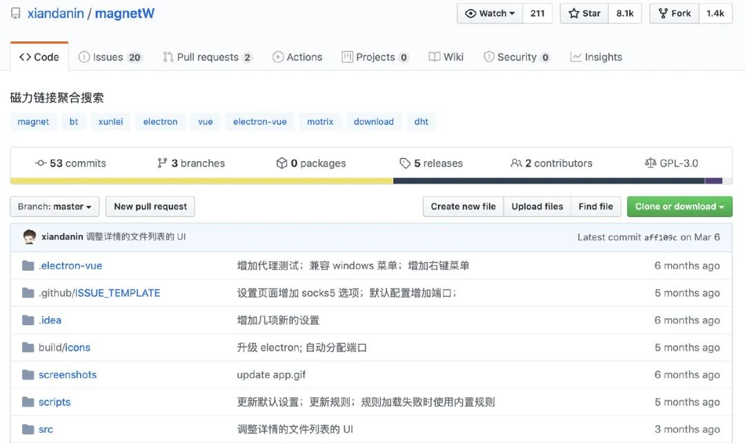This screenshot has height=443, width=745.
Task: Open the electron topic link
Action: 160,121
